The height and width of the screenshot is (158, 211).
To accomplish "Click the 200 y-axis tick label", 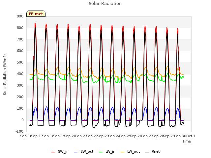I will coord(20,97).
